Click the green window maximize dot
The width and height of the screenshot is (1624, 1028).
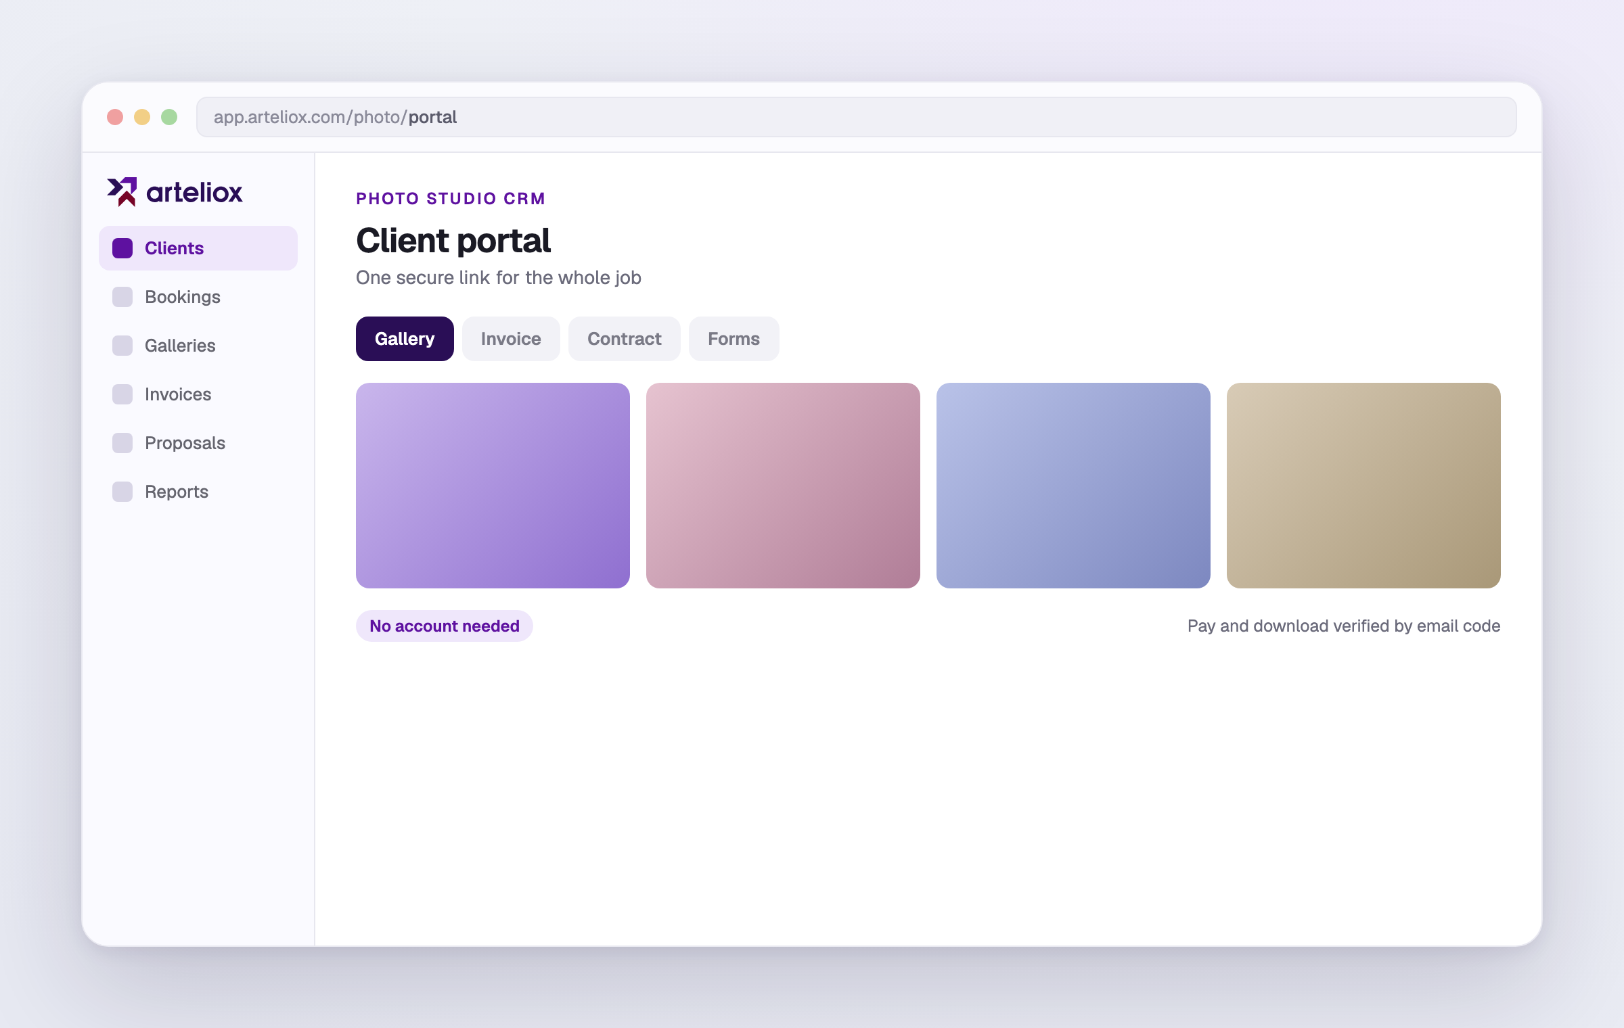click(x=169, y=117)
